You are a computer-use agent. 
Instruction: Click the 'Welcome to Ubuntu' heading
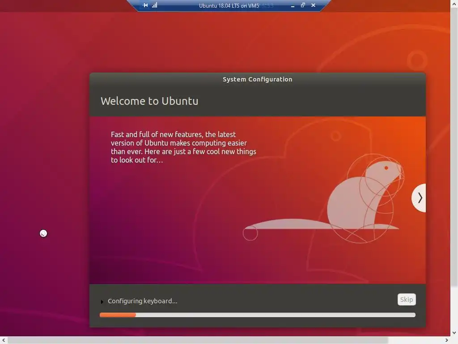(x=149, y=101)
